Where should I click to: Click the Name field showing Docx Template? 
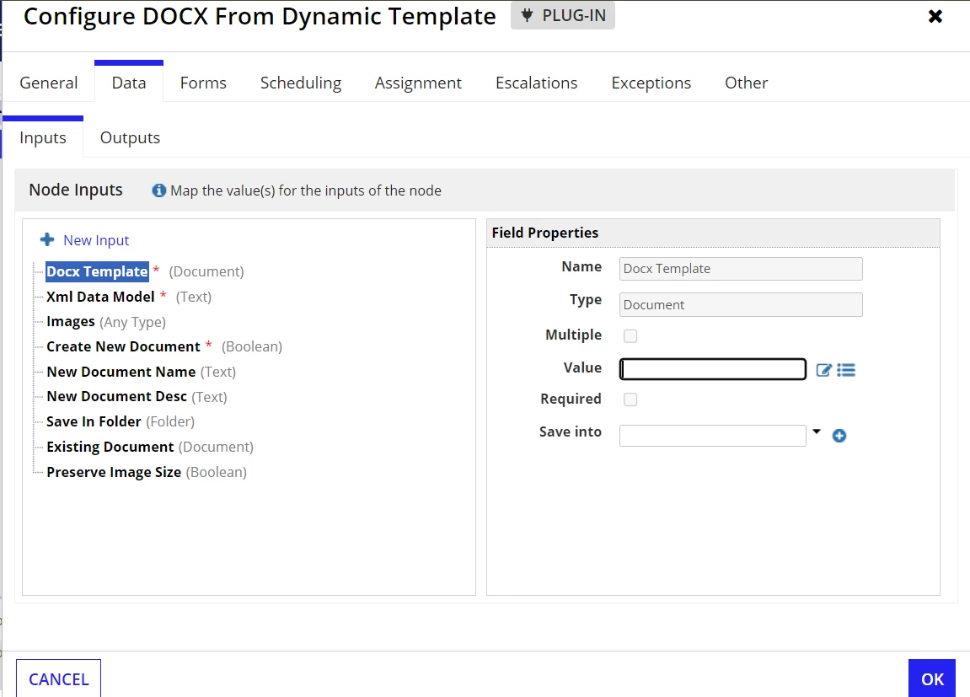coord(741,269)
